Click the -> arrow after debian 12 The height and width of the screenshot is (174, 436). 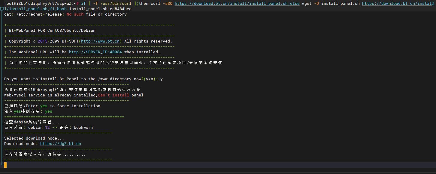(x=54, y=128)
